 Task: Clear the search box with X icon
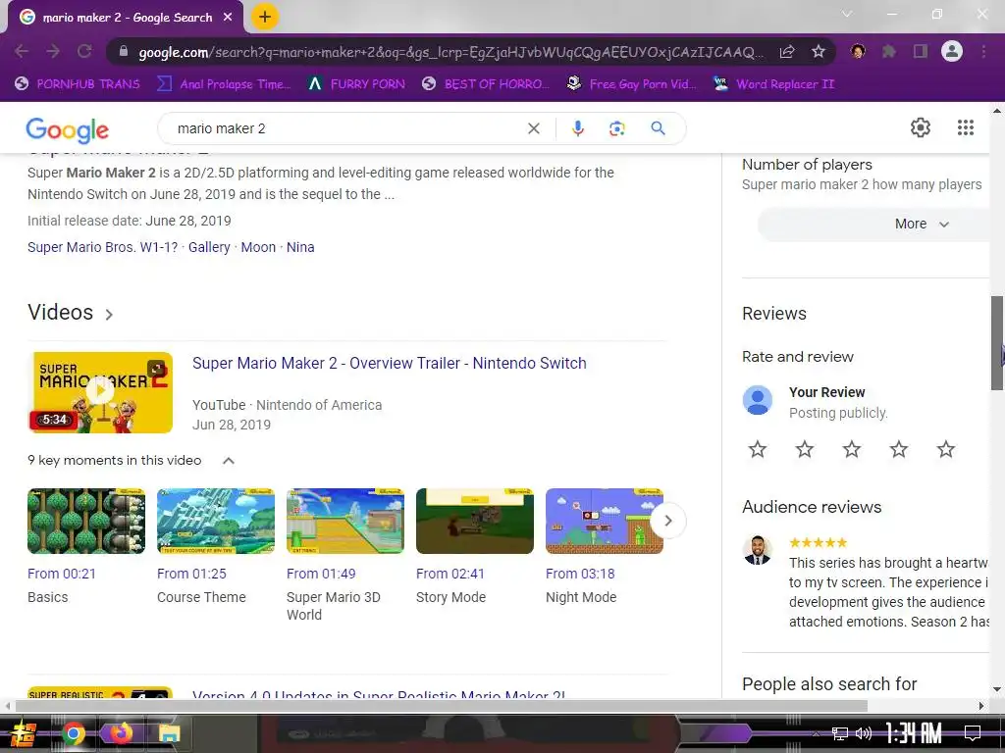(533, 128)
